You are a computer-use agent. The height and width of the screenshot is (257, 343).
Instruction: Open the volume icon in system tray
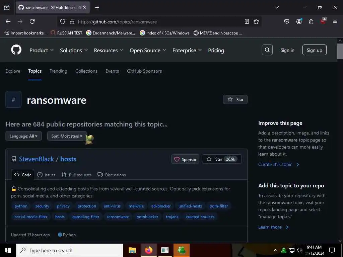(x=299, y=250)
